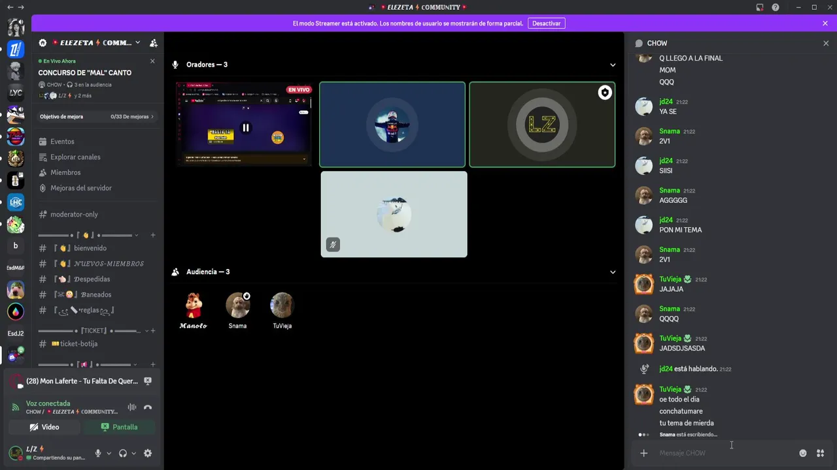Collapse the Oradores section

coord(613,65)
